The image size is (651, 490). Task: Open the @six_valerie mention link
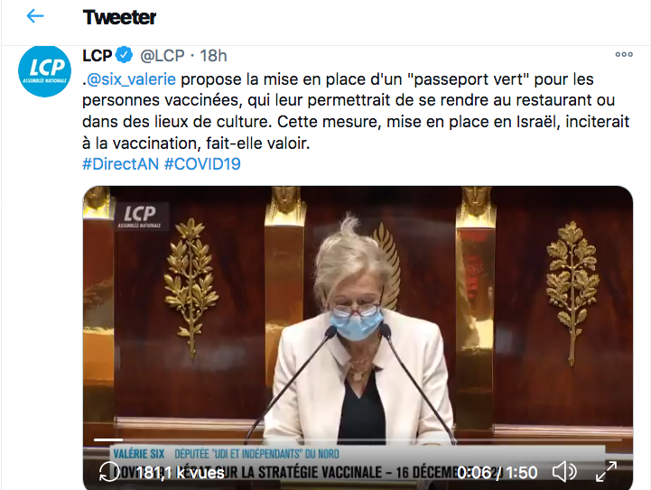131,79
